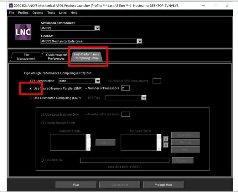
Task: Select High Performance Computing Setup tab
Action: [86, 56]
